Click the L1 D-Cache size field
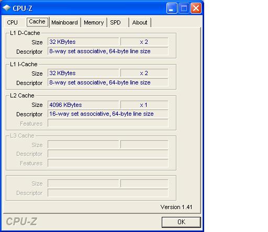Screen dimensions: 268x232 [83, 42]
